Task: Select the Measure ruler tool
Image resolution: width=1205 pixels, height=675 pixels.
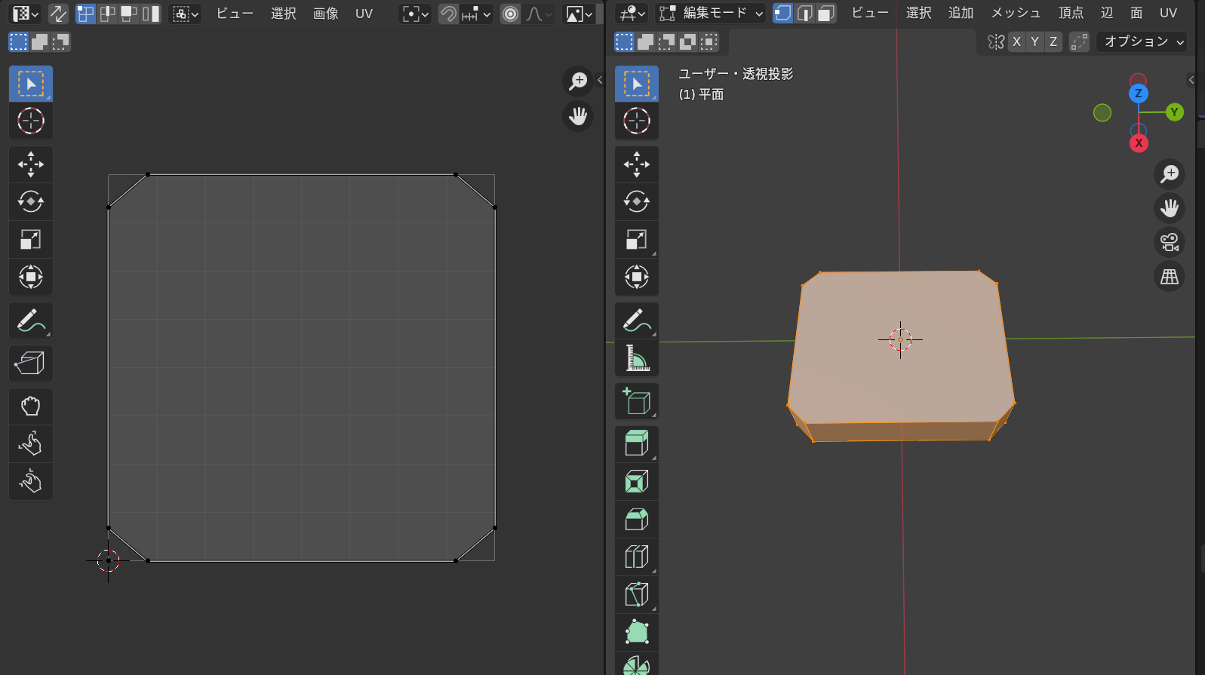Action: click(637, 357)
